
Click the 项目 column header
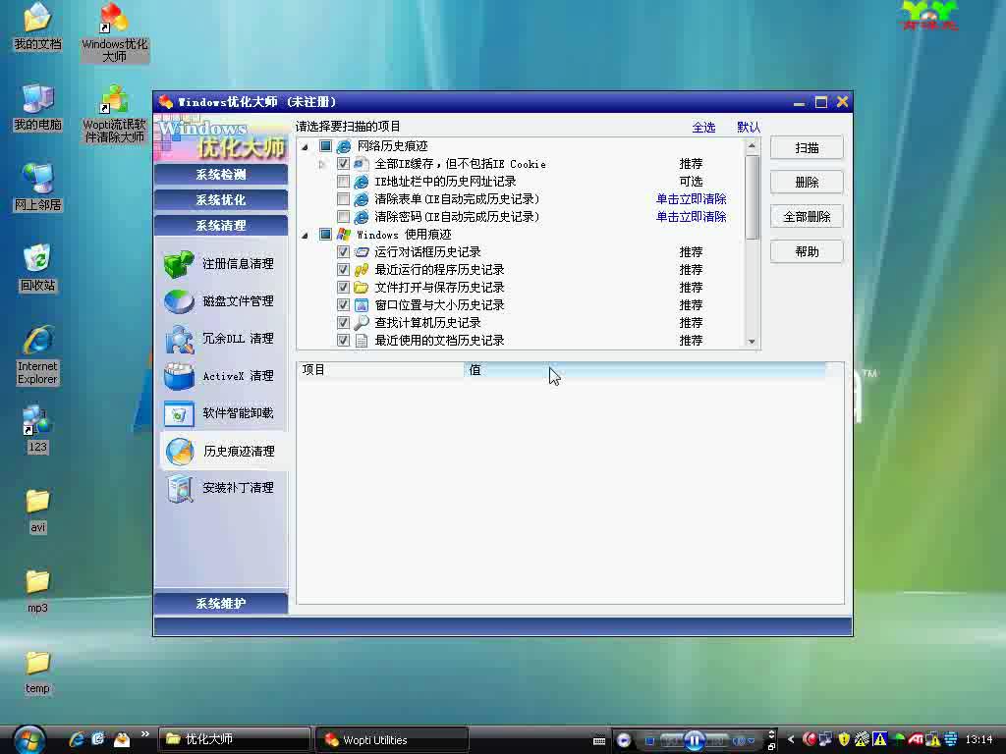click(380, 370)
